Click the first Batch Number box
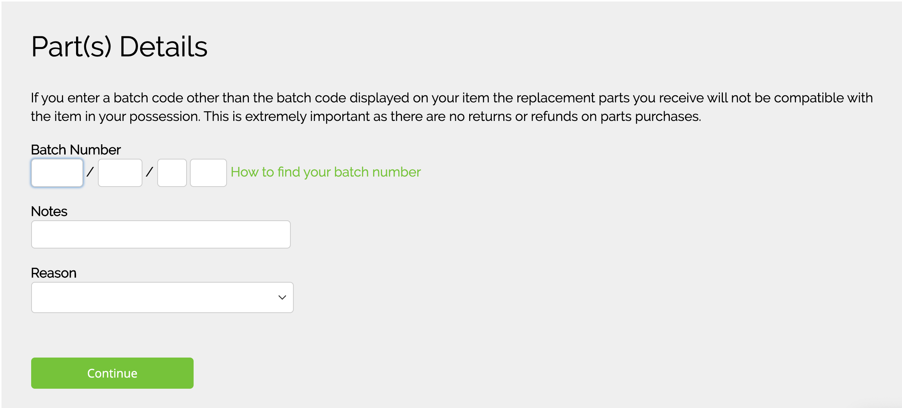902x408 pixels. (x=57, y=173)
